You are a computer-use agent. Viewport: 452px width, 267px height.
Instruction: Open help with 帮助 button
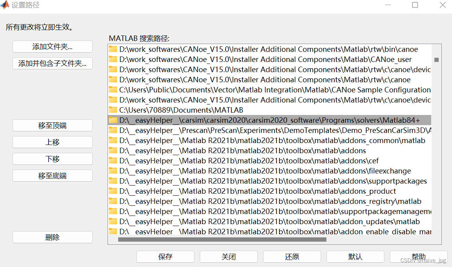pos(418,256)
